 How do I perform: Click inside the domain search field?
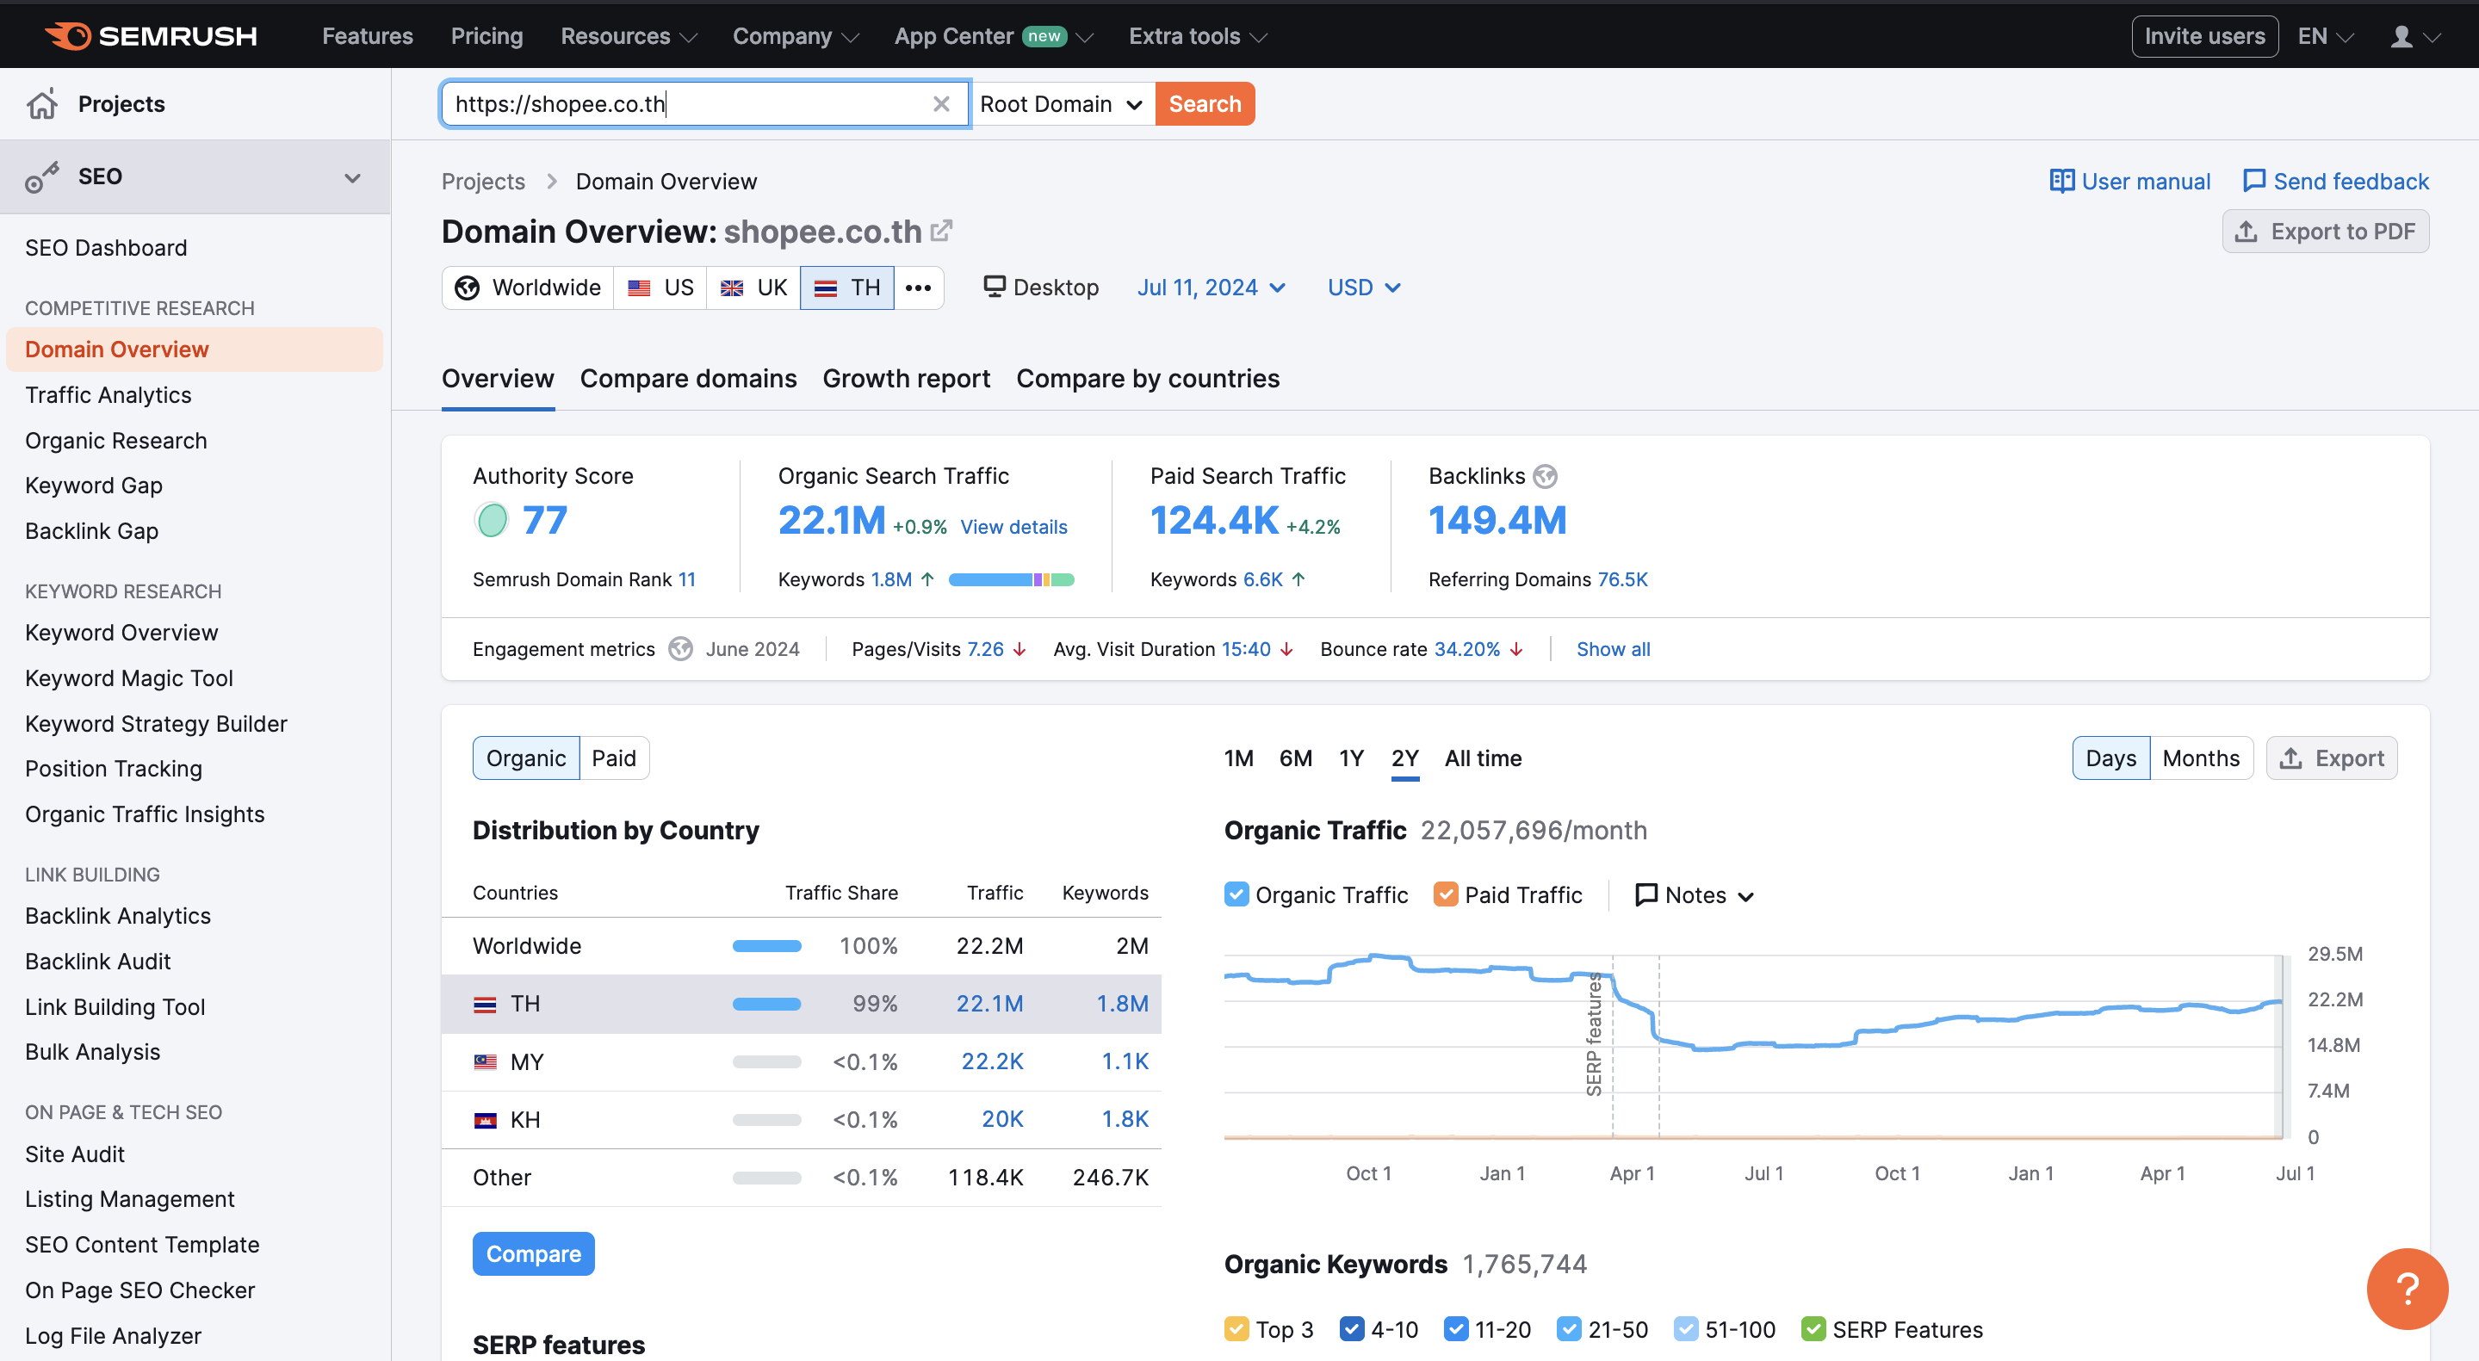point(703,104)
